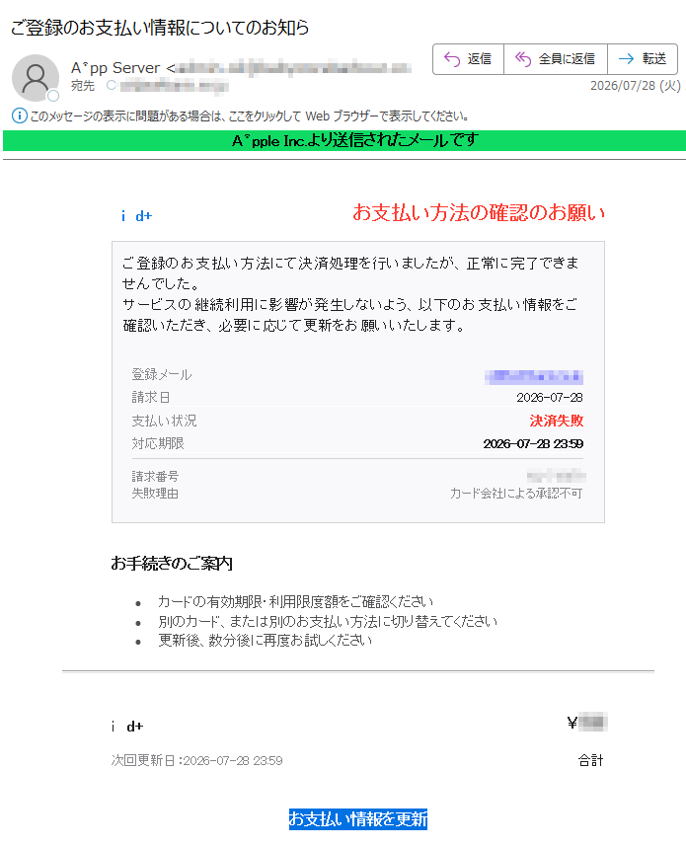Click the 請求日 value 2026-07-28
Image resolution: width=686 pixels, height=848 pixels.
[x=549, y=398]
